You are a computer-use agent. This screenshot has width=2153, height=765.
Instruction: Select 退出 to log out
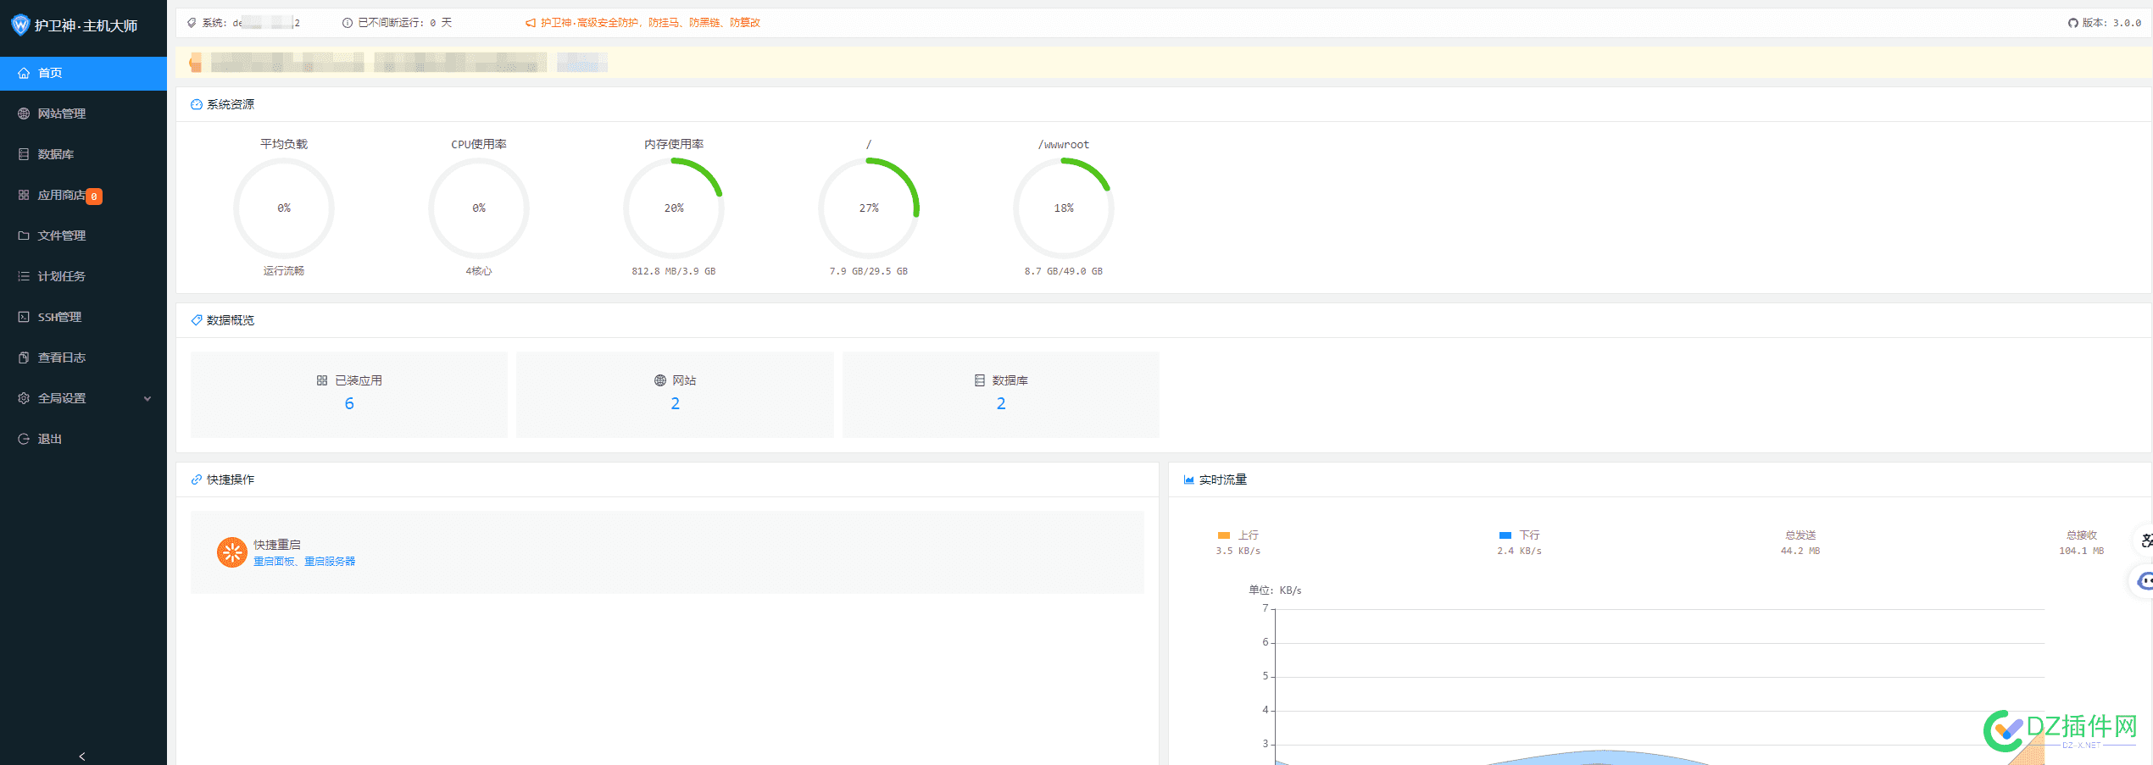83,439
